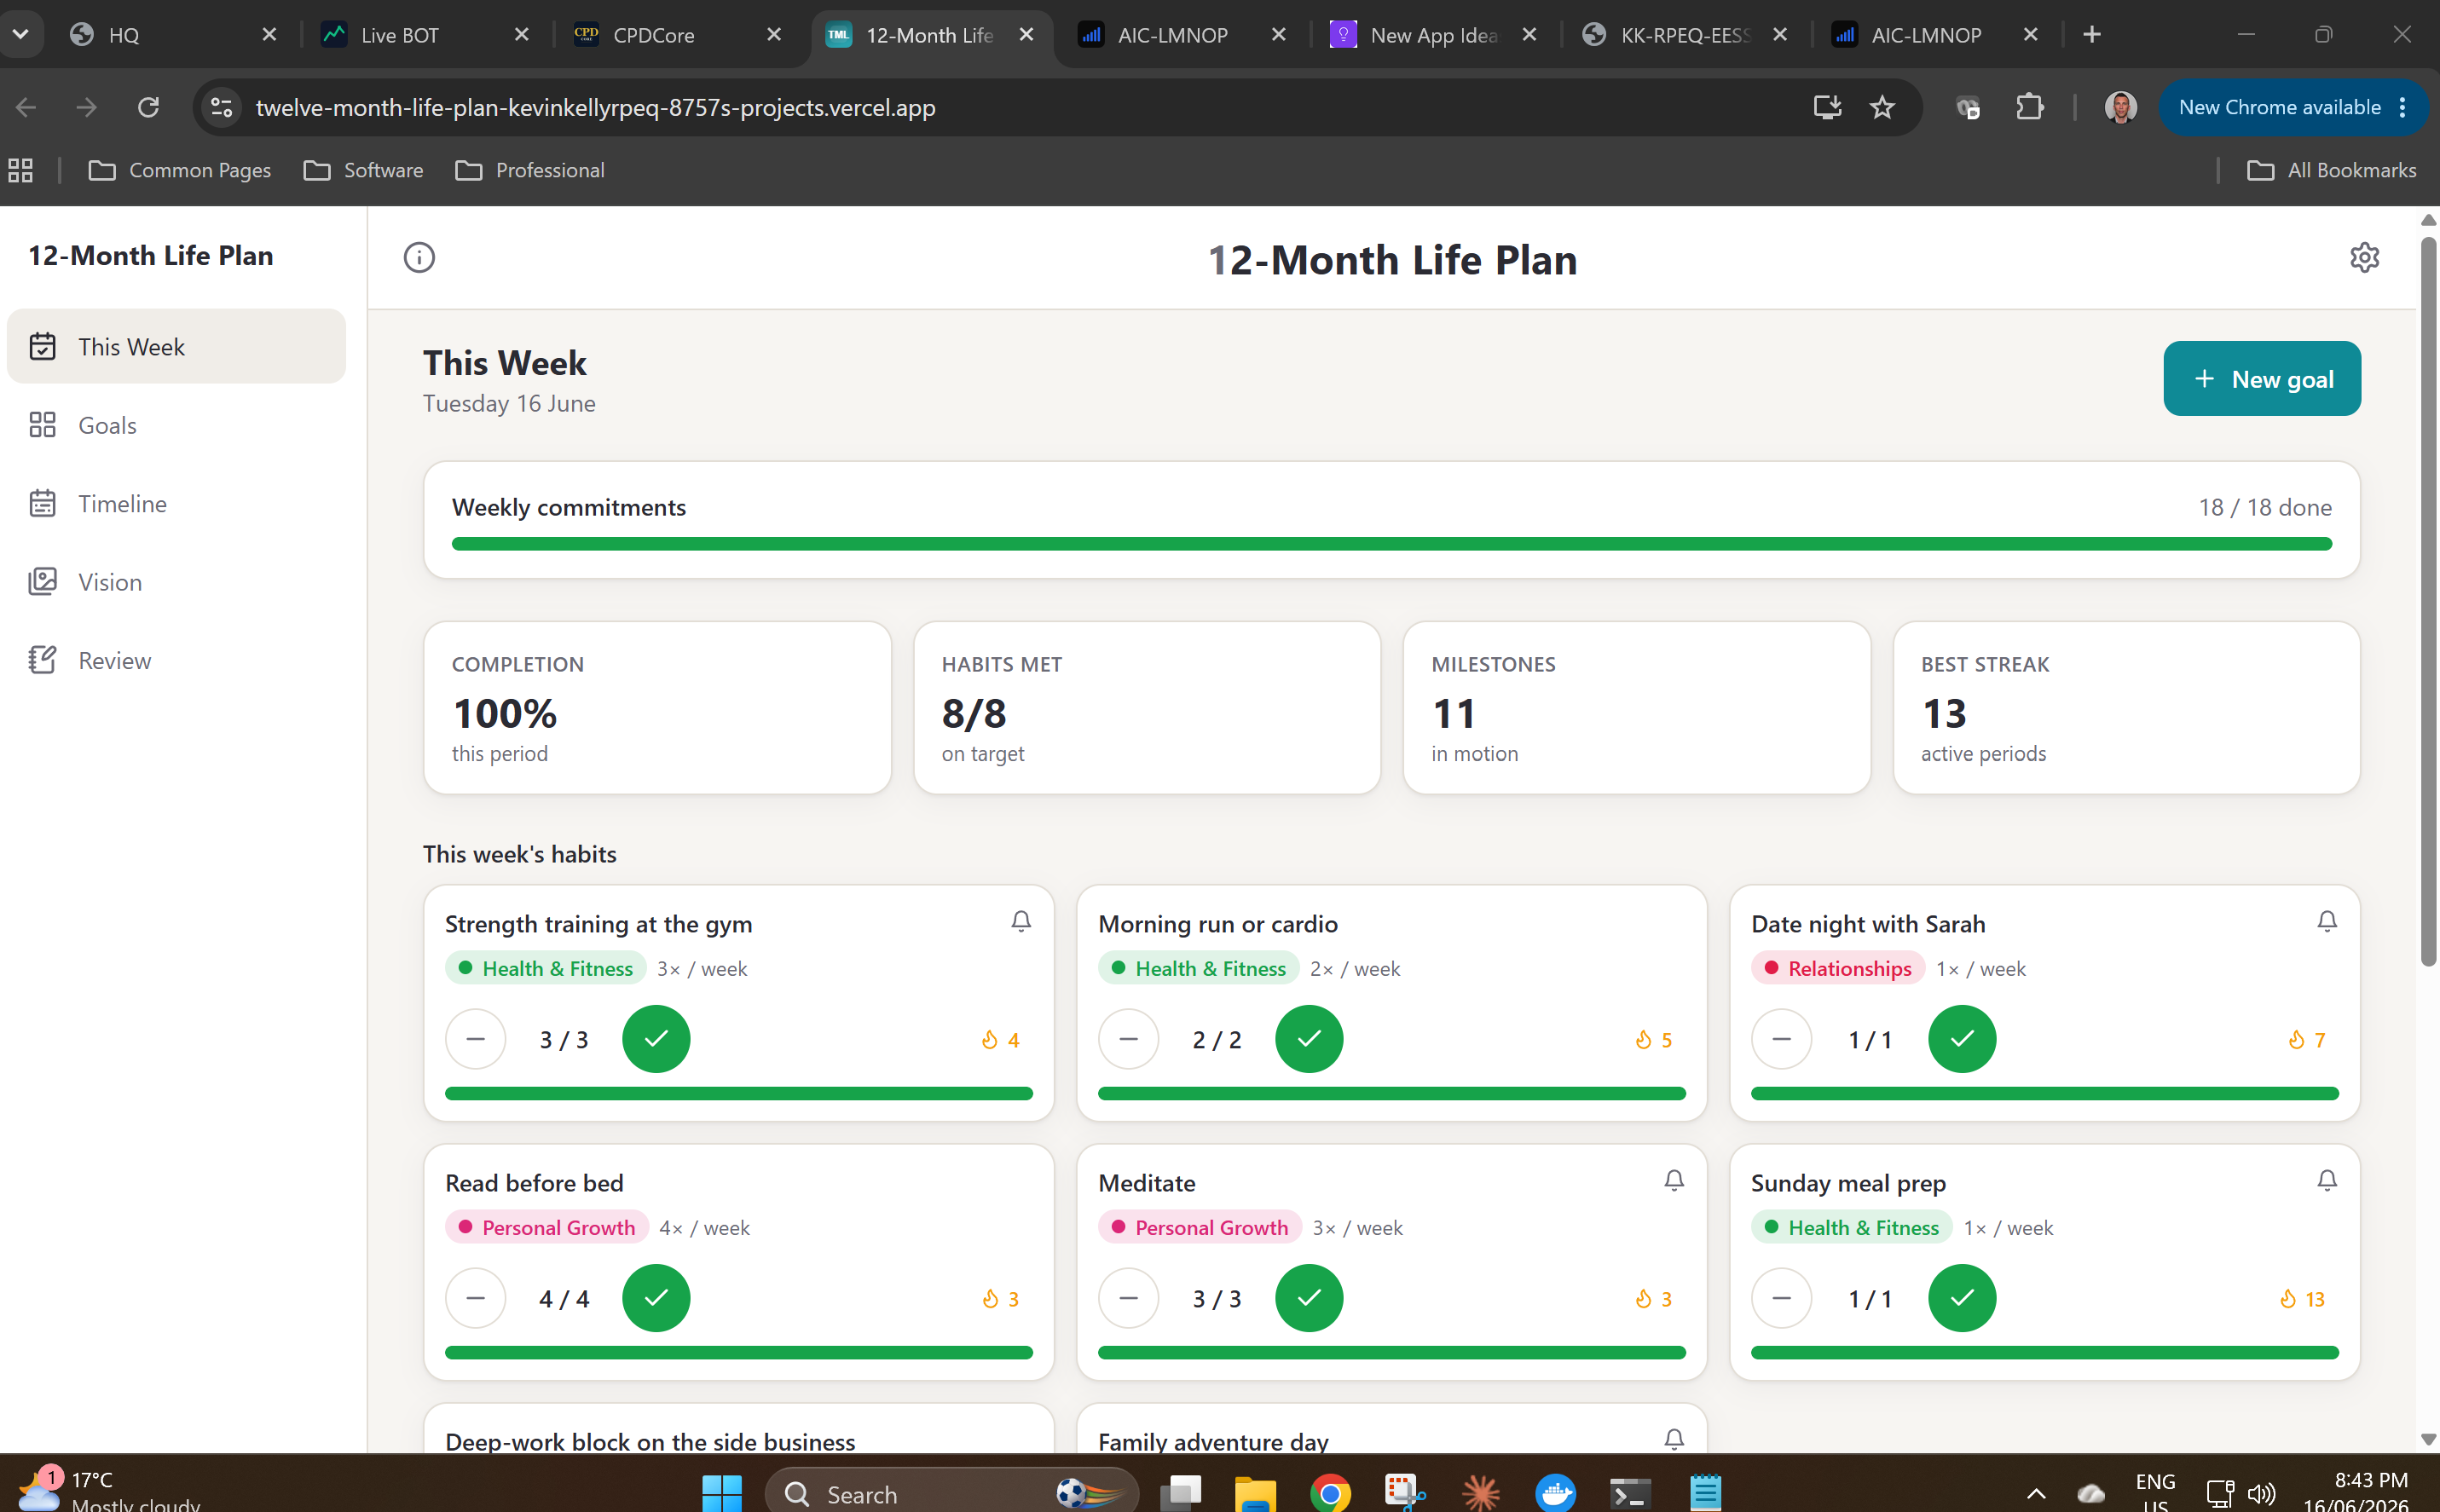Open the Common Pages bookmark folder
Viewport: 2440px width, 1512px height.
coord(180,170)
